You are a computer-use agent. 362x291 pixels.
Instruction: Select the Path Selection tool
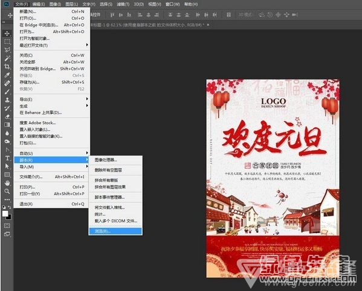[7, 166]
